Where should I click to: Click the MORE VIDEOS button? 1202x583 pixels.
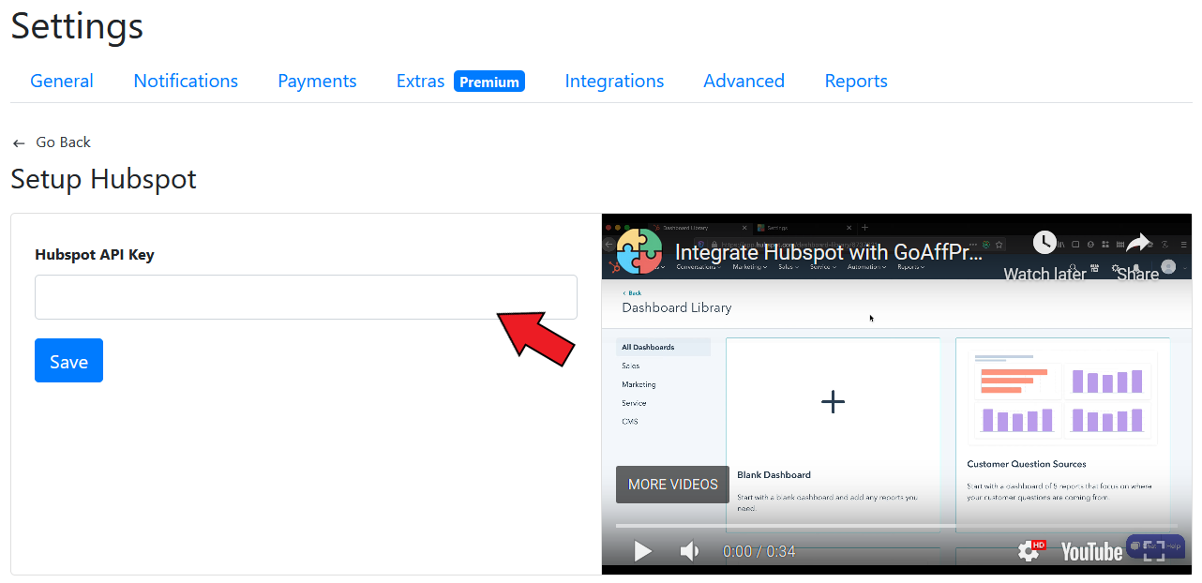click(x=672, y=485)
